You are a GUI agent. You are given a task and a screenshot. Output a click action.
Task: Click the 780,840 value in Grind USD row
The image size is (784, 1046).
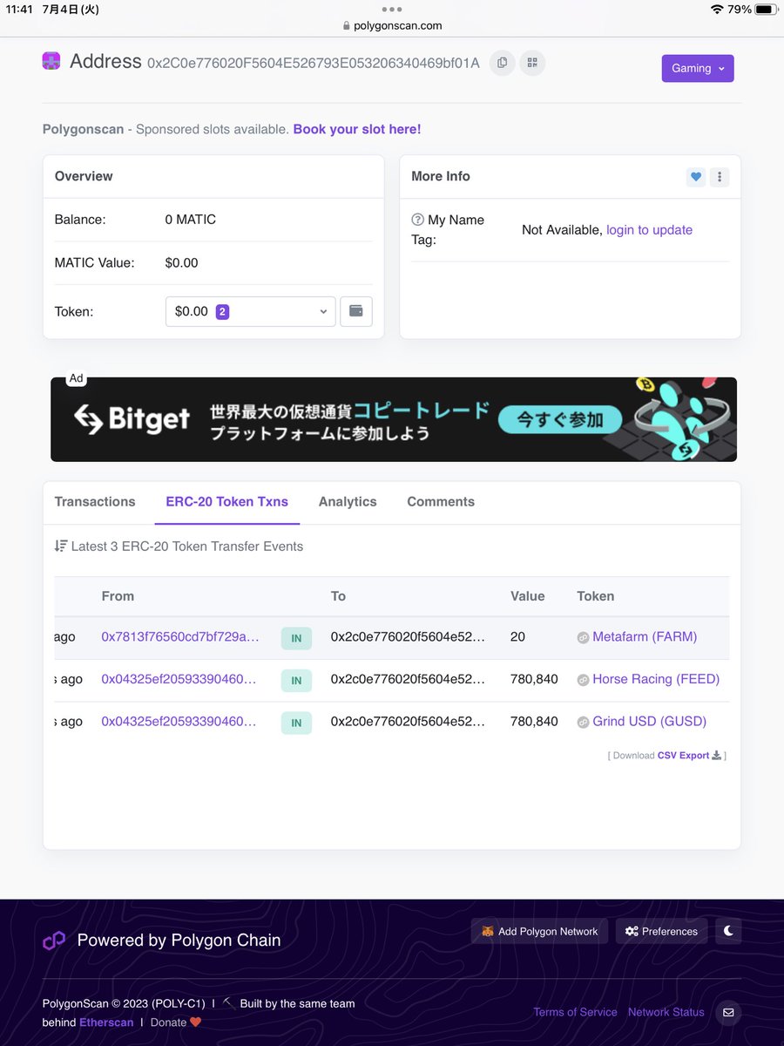(534, 722)
